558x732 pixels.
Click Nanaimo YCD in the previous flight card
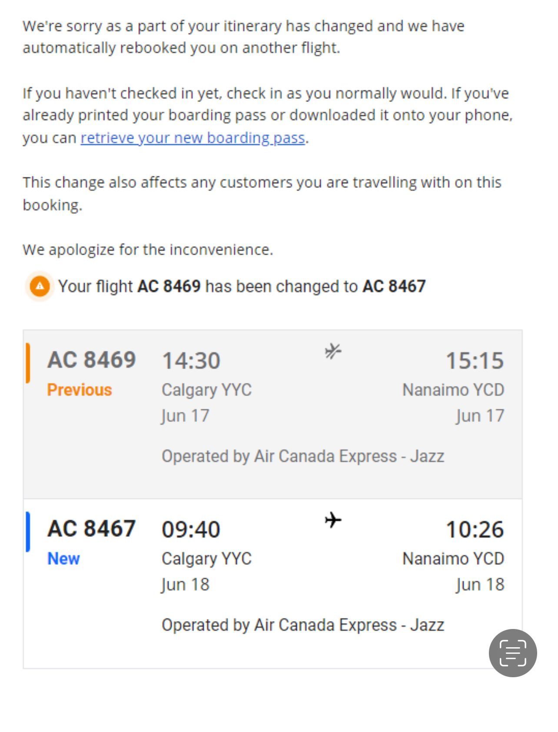click(453, 390)
